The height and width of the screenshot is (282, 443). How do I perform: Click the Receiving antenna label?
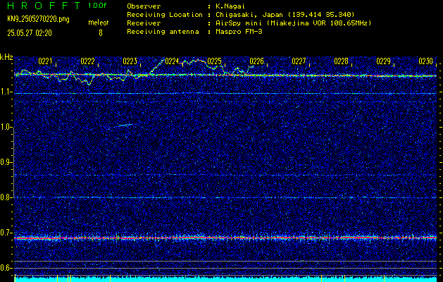(163, 32)
